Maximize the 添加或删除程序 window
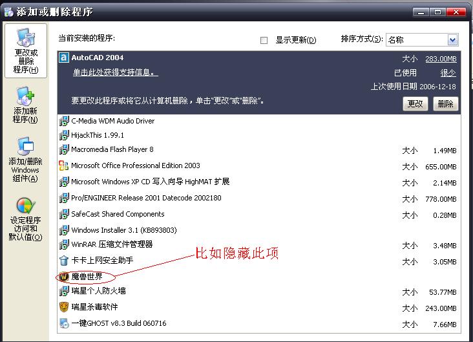Viewport: 473px width, 342px height. (x=437, y=12)
